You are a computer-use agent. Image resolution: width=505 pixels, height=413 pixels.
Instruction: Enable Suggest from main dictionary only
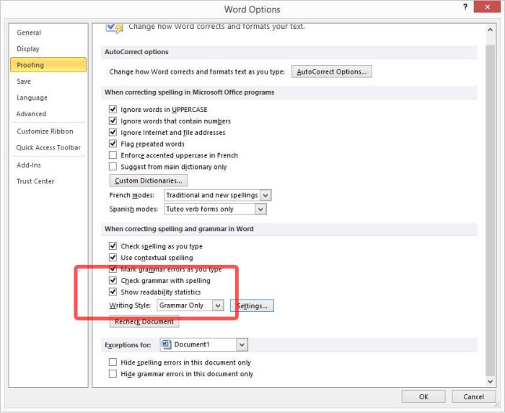pos(113,167)
